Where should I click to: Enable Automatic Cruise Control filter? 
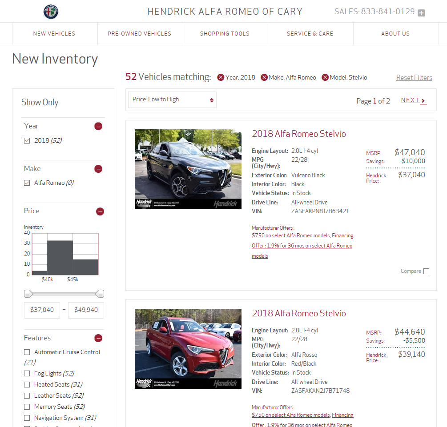click(27, 352)
